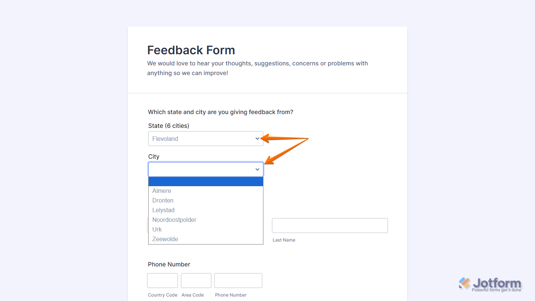Pick Noordoostpolder in the City dropdown
Screen dimensions: 535x301
click(174, 220)
